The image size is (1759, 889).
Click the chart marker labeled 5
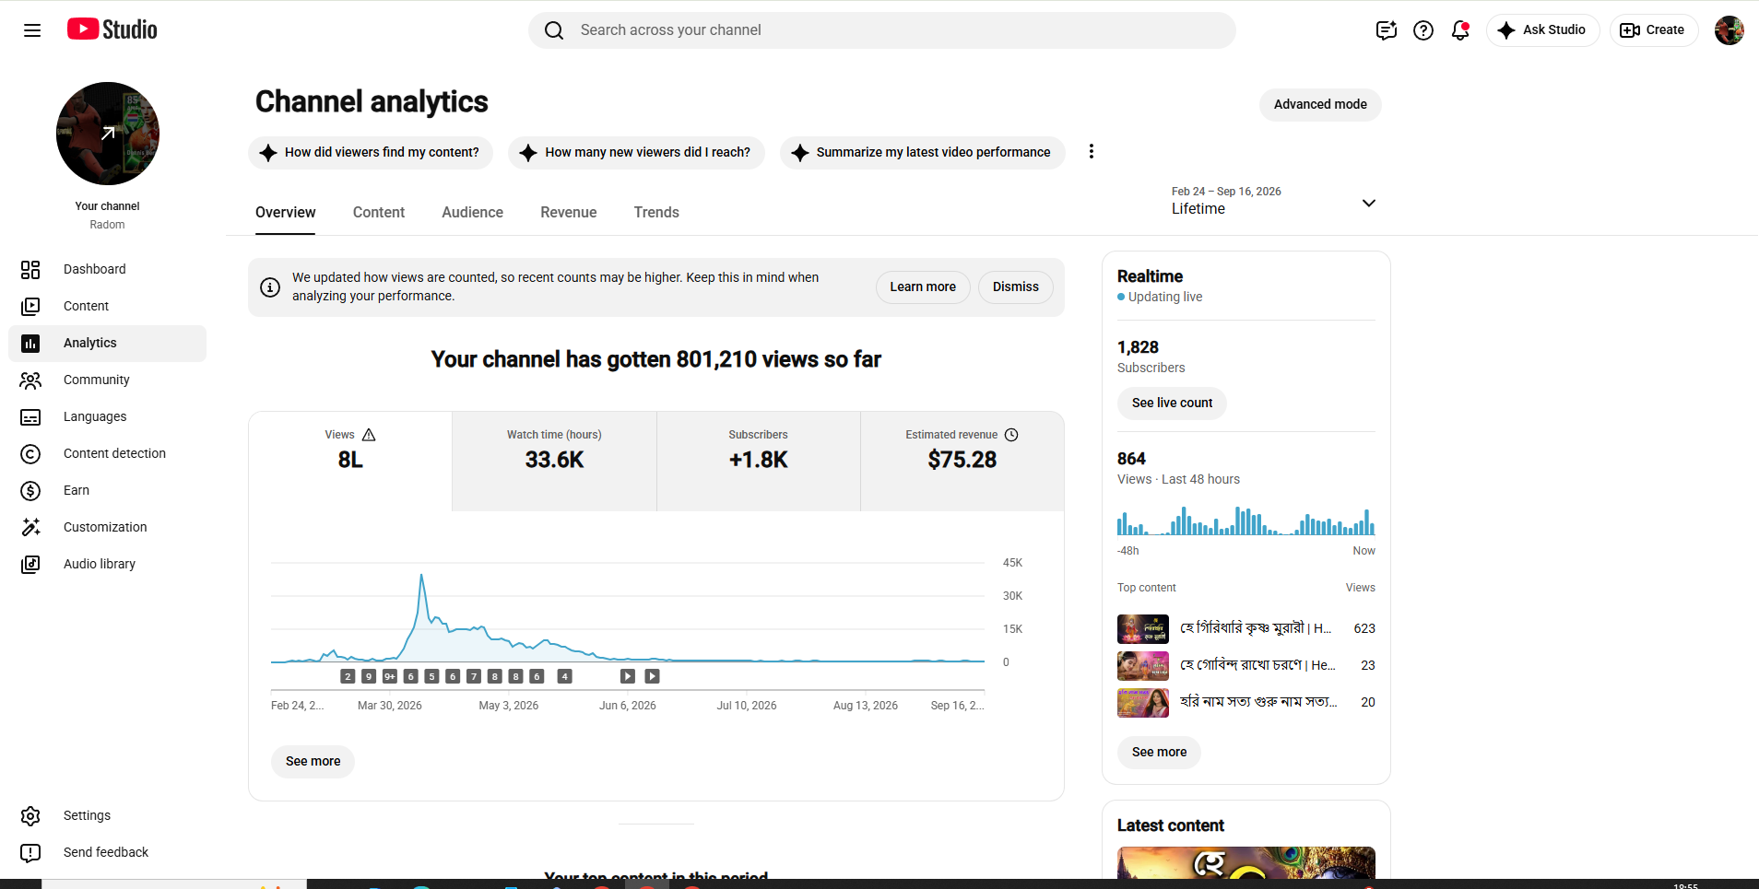tap(431, 676)
